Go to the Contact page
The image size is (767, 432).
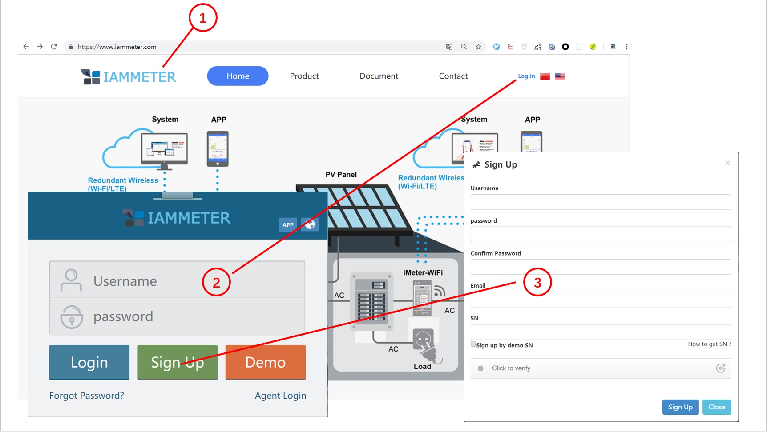(x=453, y=76)
